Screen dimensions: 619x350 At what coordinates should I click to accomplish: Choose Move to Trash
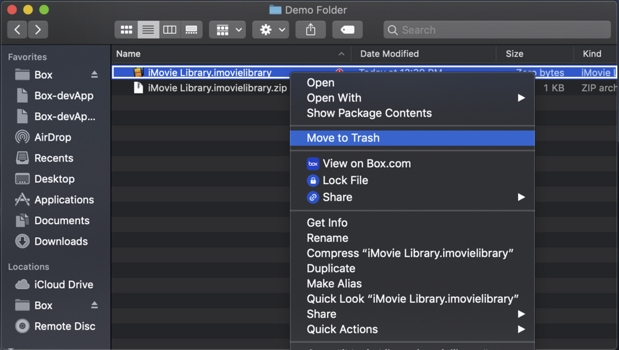coord(412,138)
